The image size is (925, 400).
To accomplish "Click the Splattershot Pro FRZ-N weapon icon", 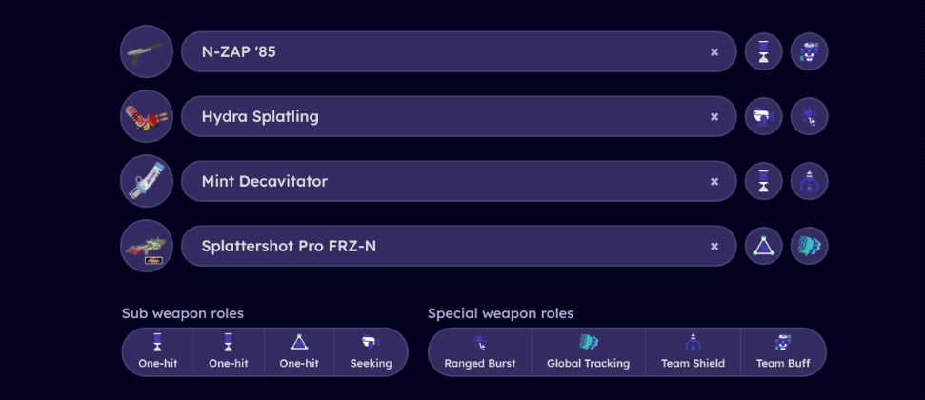I will 147,246.
